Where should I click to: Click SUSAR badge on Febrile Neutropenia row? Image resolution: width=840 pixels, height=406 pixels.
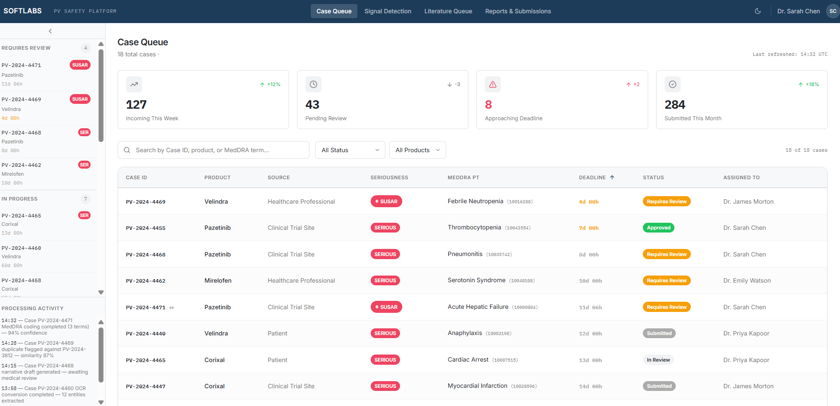tap(386, 201)
